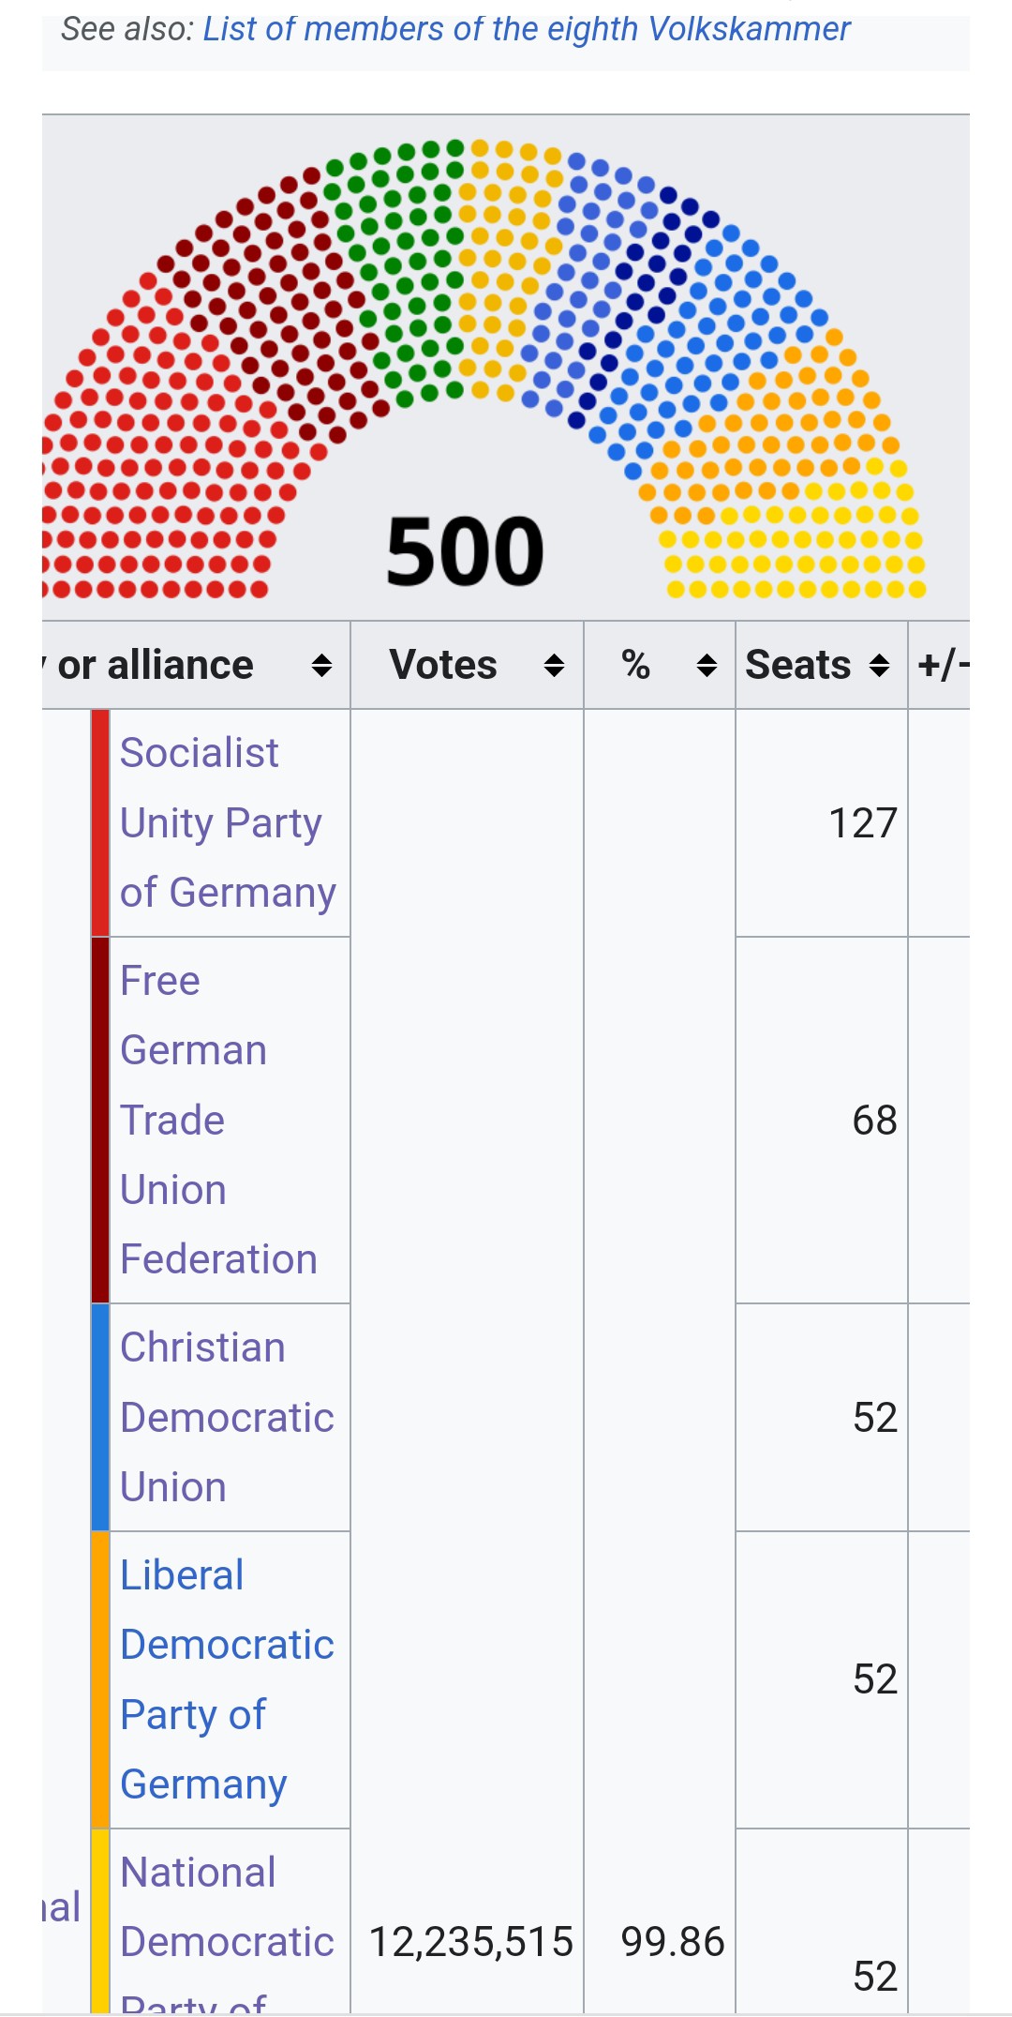This screenshot has height=2017, width=1012.
Task: Sort by party or alliance column arrows
Action: pos(321,666)
